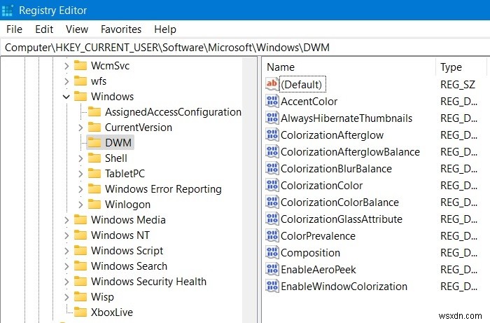
Task: Click the Registry Editor app icon in title bar
Action: tap(7, 11)
